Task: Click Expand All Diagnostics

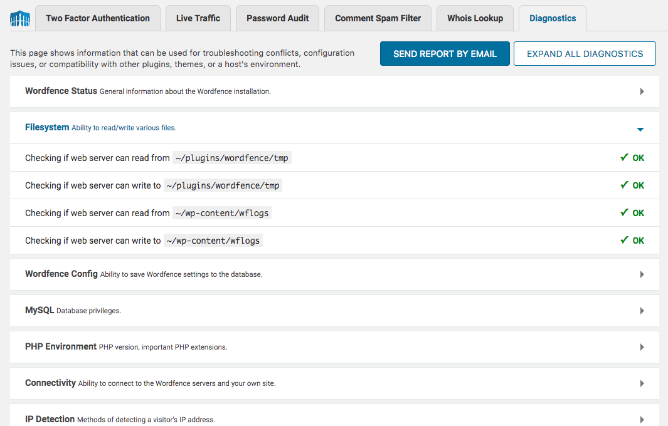Action: click(584, 53)
